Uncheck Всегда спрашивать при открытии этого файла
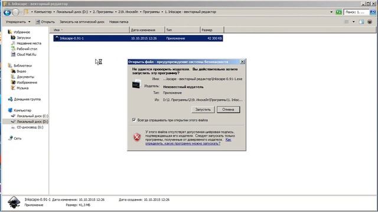 point(134,120)
